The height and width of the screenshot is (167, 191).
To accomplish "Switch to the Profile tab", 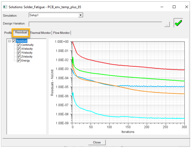I will [x=8, y=33].
